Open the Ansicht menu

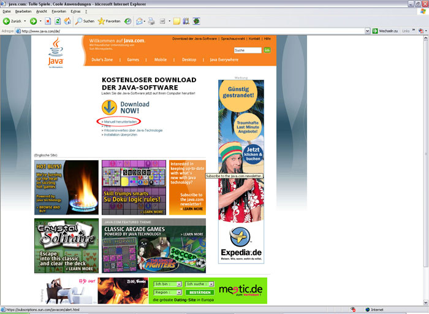[x=42, y=12]
